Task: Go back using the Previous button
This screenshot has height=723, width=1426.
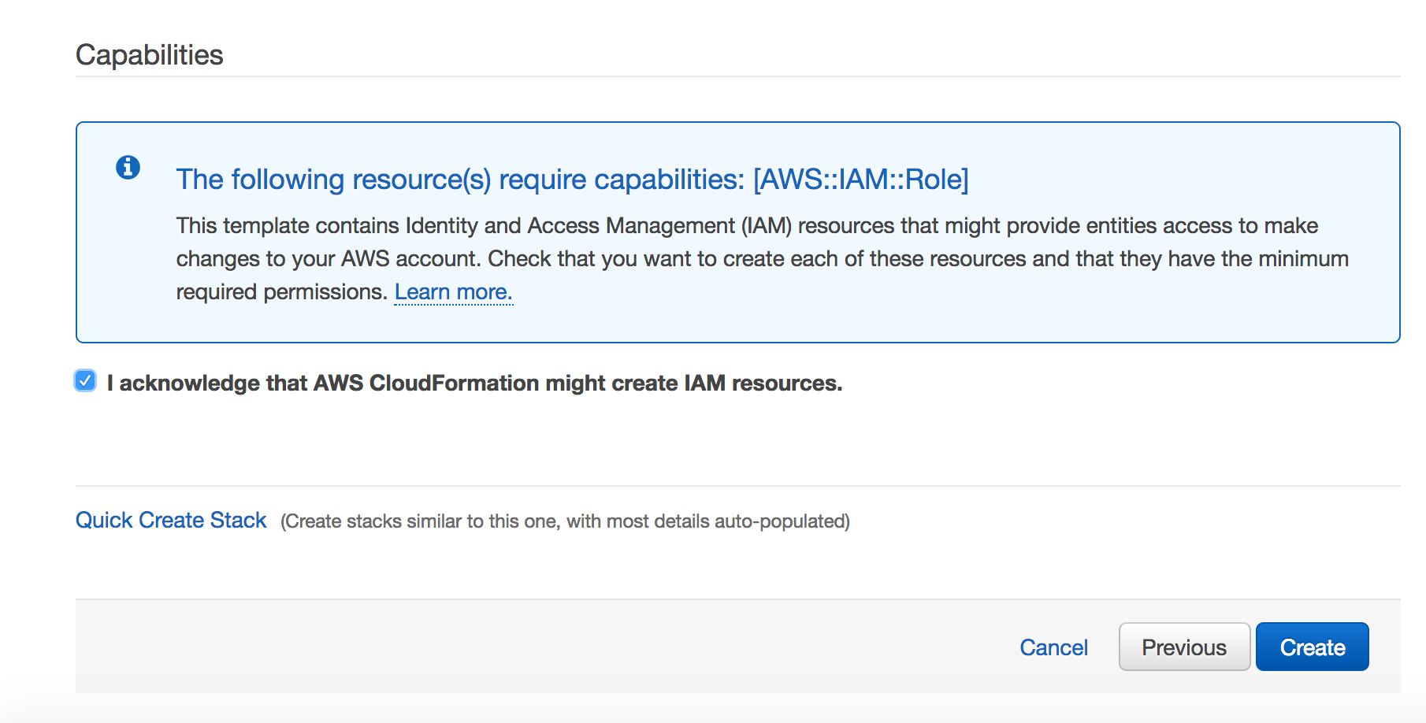Action: 1184,647
